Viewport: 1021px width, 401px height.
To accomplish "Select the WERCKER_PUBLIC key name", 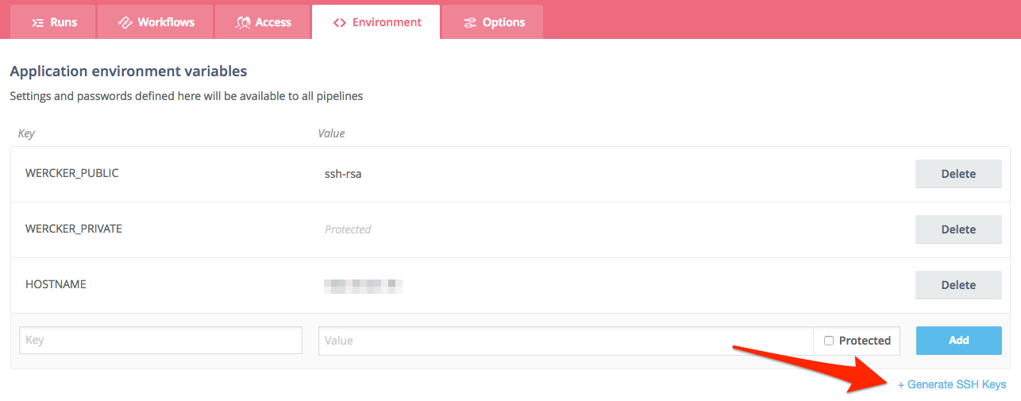I will coord(72,173).
